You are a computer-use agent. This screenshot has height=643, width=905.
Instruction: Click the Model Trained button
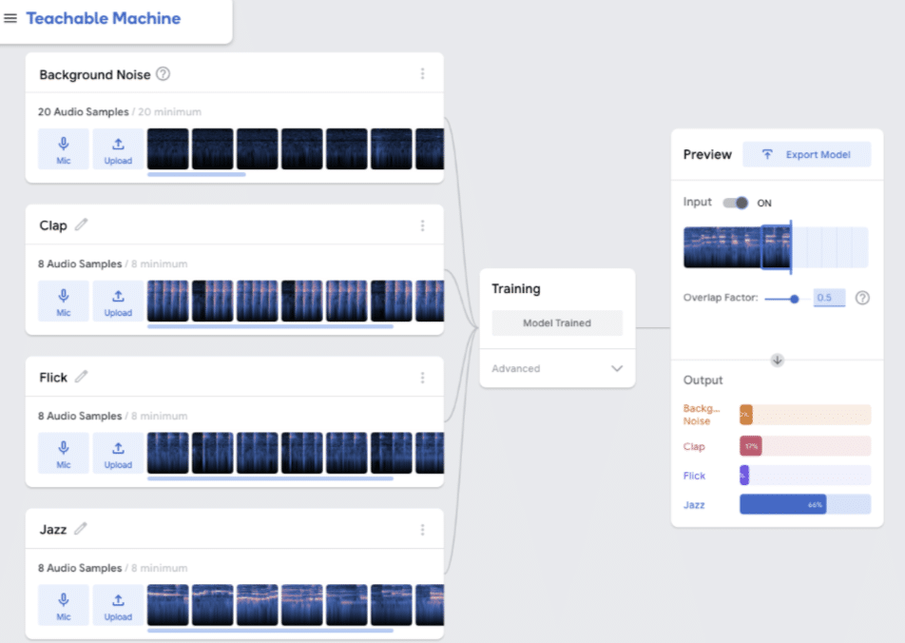coord(557,323)
